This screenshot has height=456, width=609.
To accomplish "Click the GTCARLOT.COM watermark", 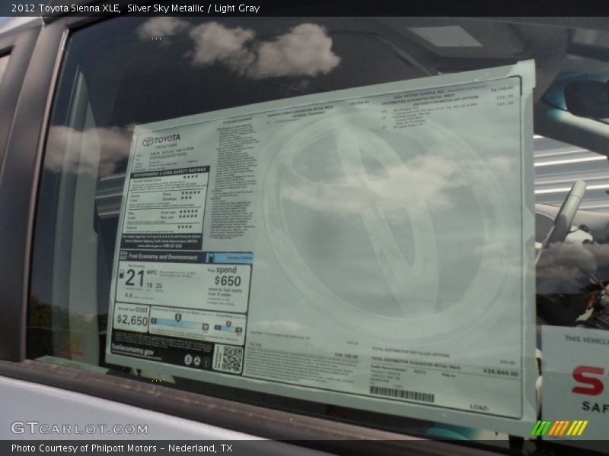I will click(79, 429).
